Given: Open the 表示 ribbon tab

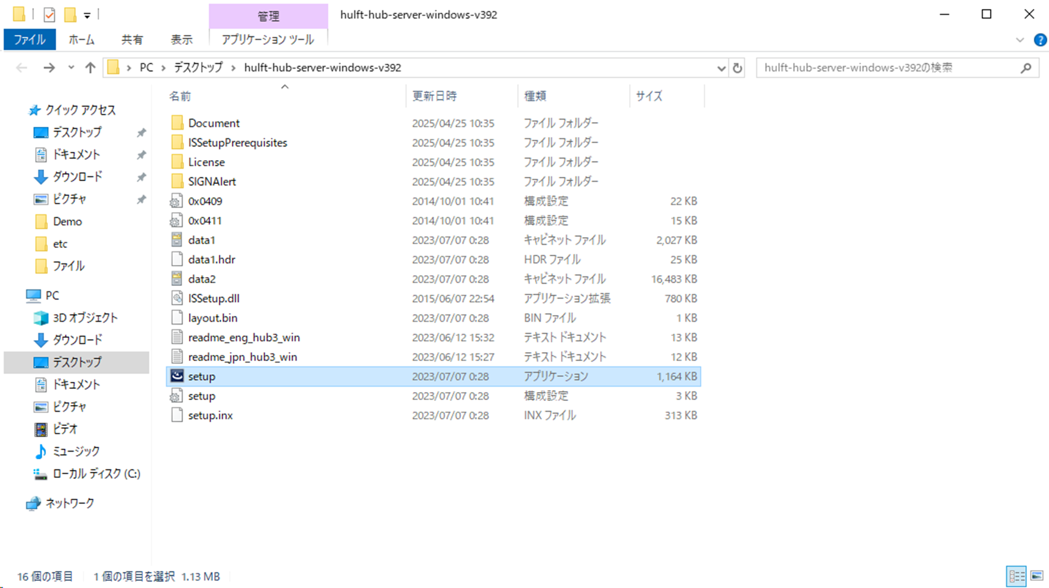Looking at the screenshot, I should click(182, 40).
